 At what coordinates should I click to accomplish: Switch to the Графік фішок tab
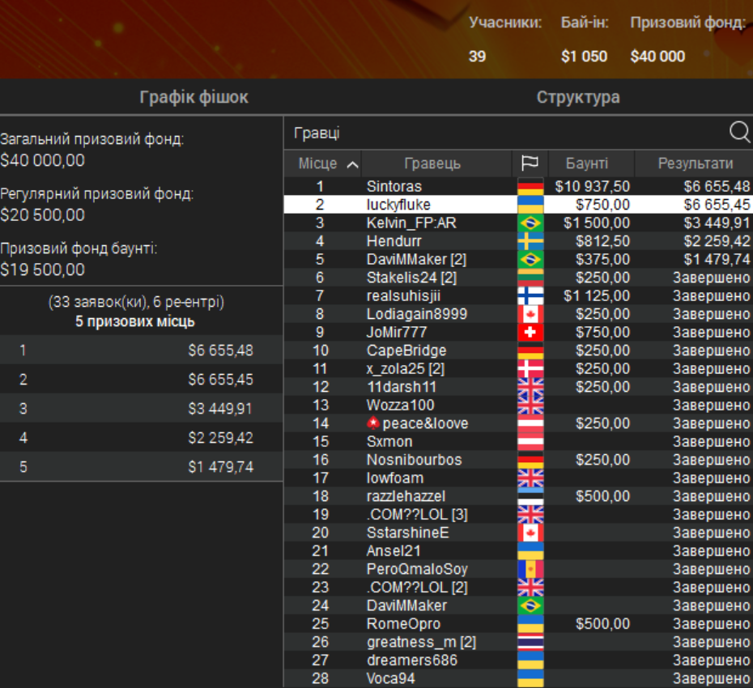[x=194, y=97]
